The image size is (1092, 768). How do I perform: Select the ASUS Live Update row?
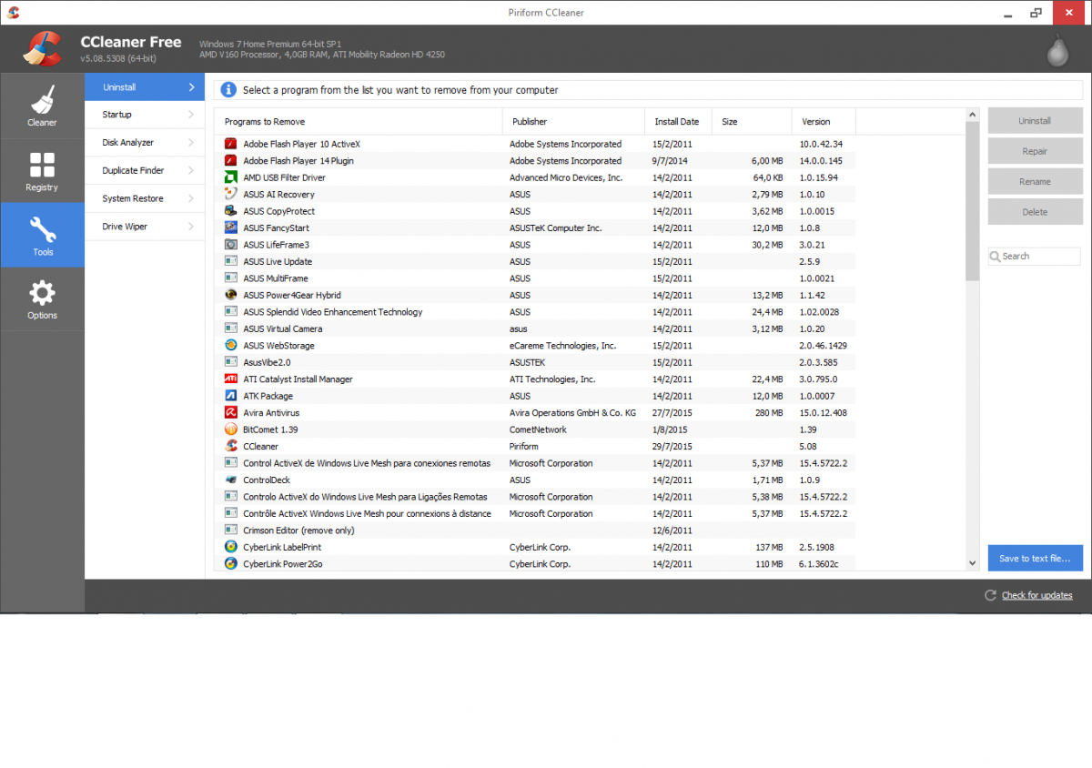535,261
